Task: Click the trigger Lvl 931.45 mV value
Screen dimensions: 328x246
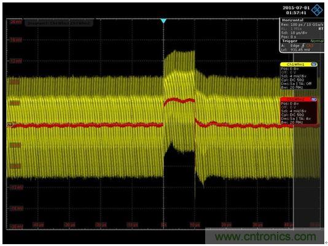Action: point(295,50)
